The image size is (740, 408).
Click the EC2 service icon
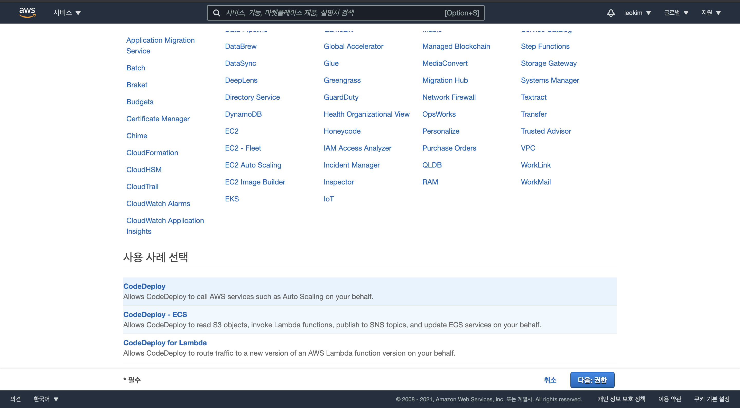click(232, 131)
